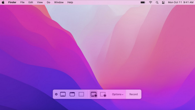
Task: Select Capture Selected Window icon
Action: point(72,94)
